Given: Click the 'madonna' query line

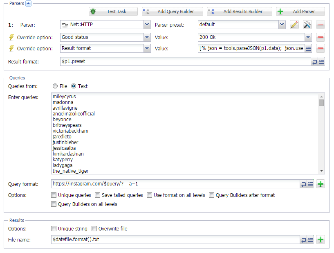Looking at the screenshot, I should pos(63,102).
